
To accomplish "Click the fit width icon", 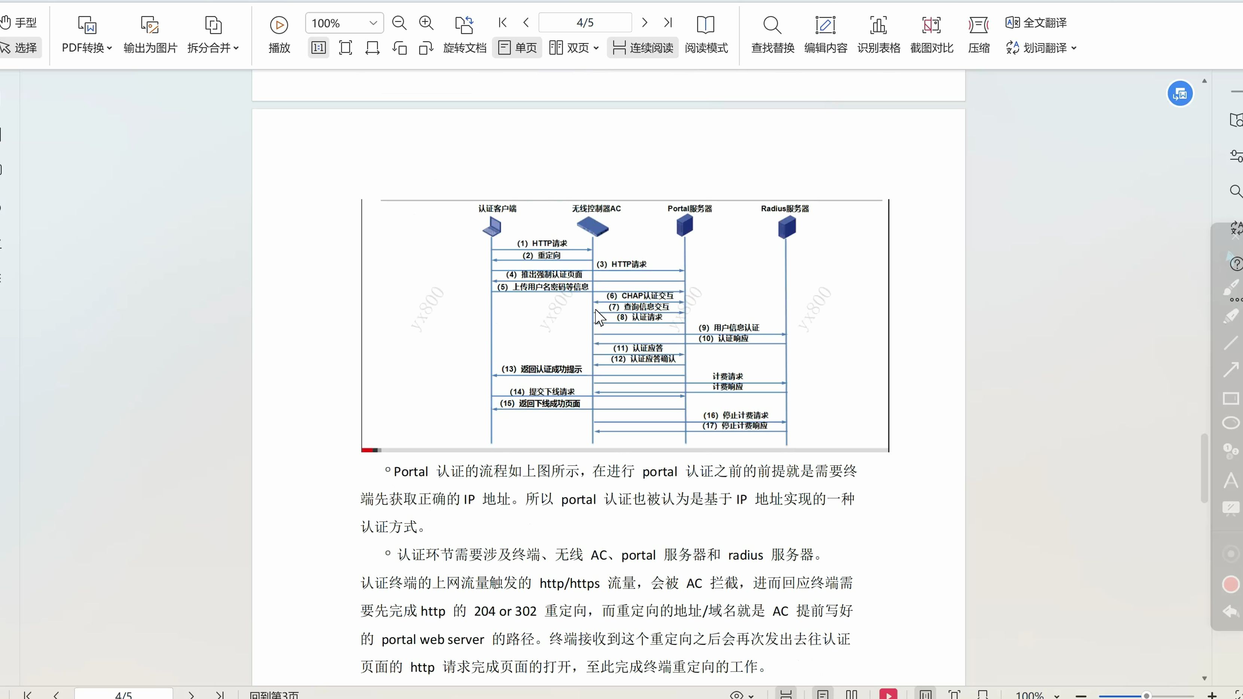I will (x=372, y=48).
